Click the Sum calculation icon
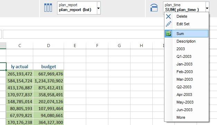Viewport: 217px width, 125px height. 169,34
